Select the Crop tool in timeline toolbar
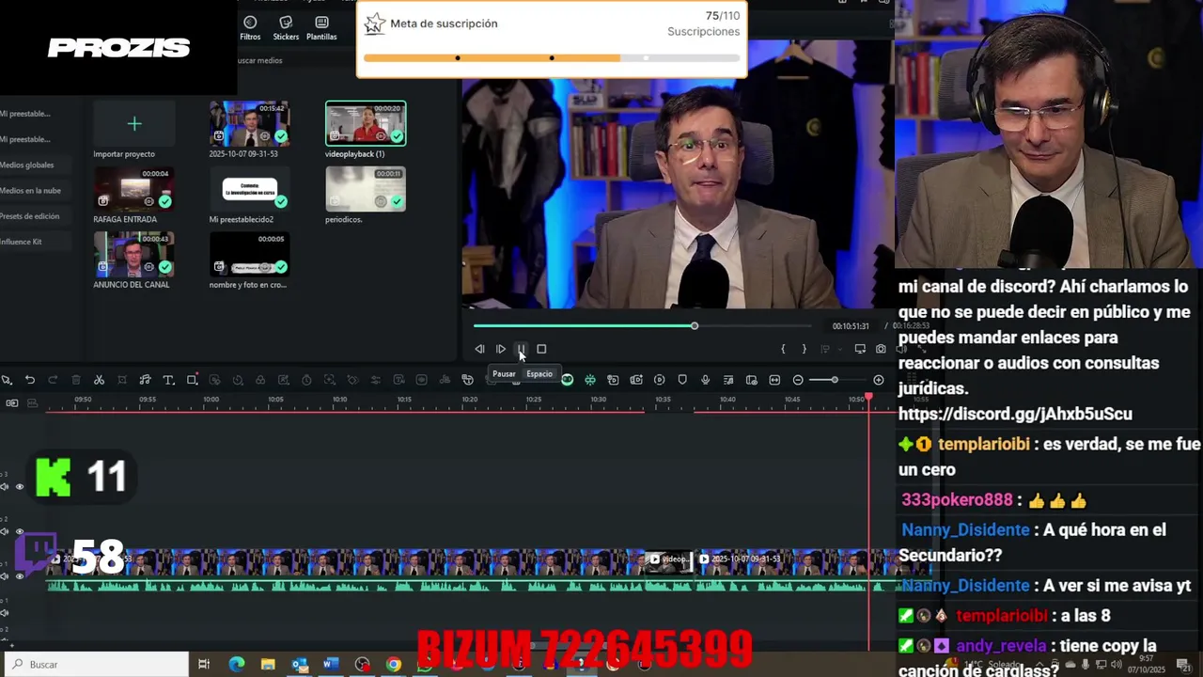Viewport: 1203px width, 677px height. pyautogui.click(x=122, y=380)
